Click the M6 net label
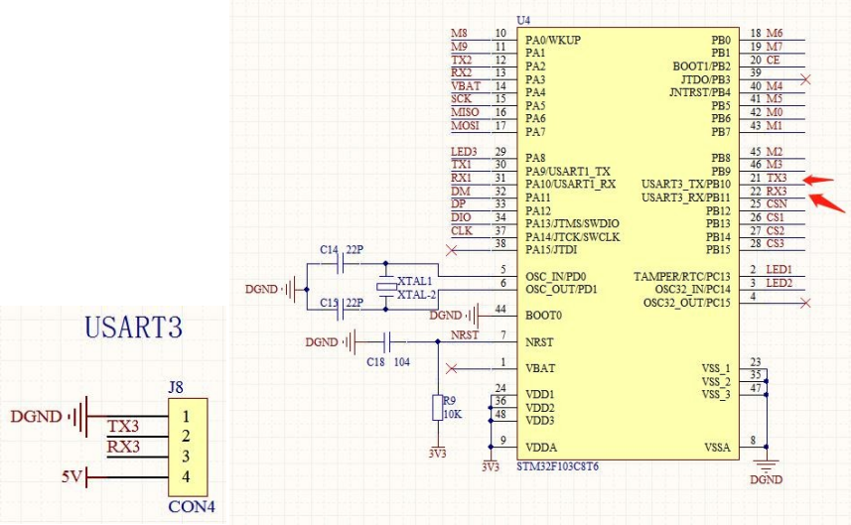The image size is (851, 525). (775, 34)
